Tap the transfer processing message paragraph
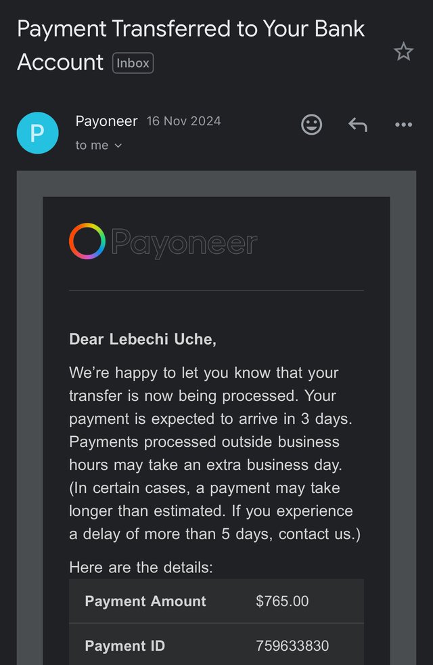Screen dimensions: 433x665 pos(214,453)
